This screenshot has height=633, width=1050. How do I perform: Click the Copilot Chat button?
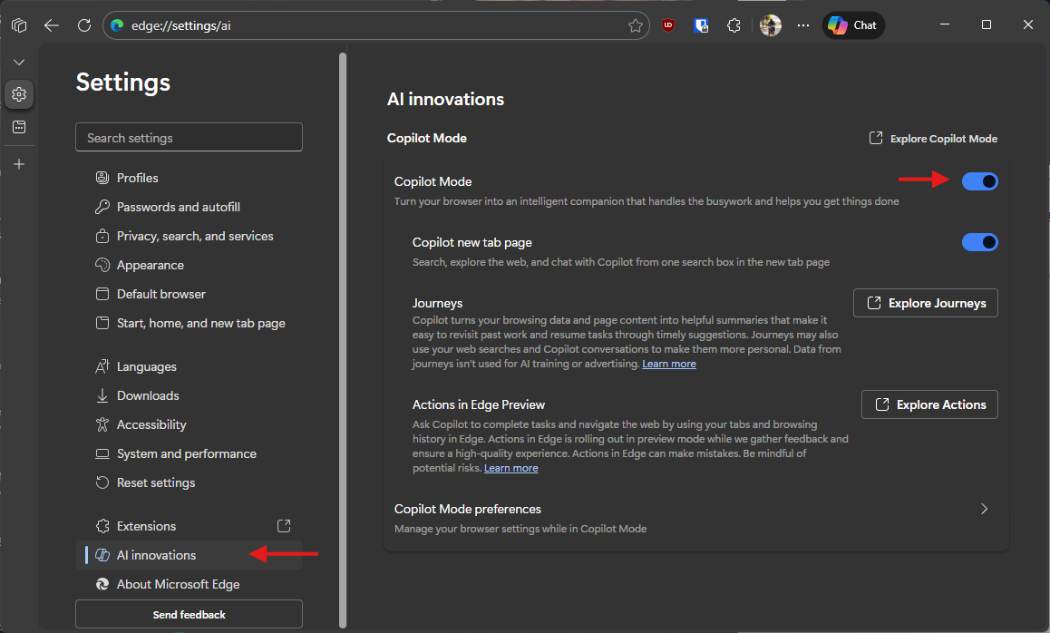click(853, 25)
